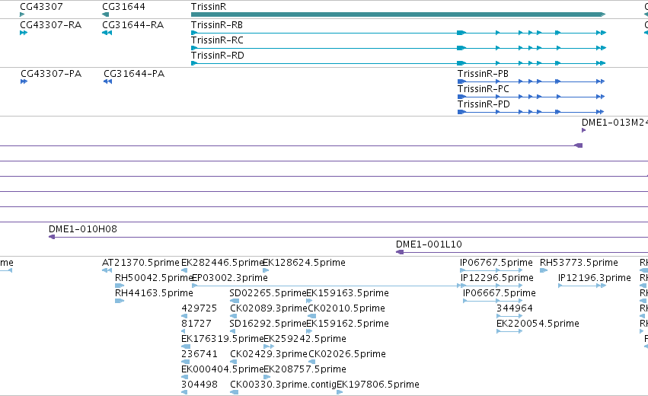Screen dimensions: 648x396
Task: Select the CG31644-RA transcript label
Action: [133, 25]
